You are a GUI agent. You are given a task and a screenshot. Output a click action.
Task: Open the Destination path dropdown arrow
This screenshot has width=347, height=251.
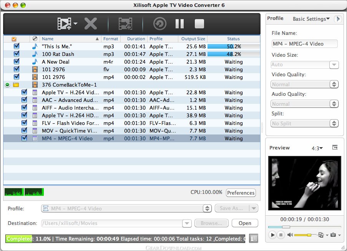(x=187, y=223)
